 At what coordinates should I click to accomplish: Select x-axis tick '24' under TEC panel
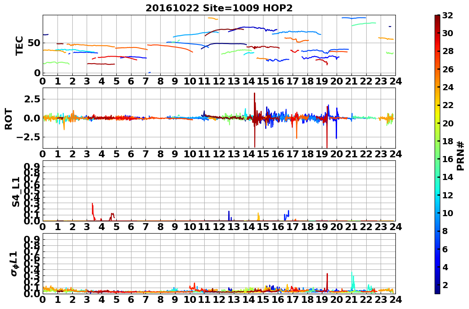(x=395, y=81)
